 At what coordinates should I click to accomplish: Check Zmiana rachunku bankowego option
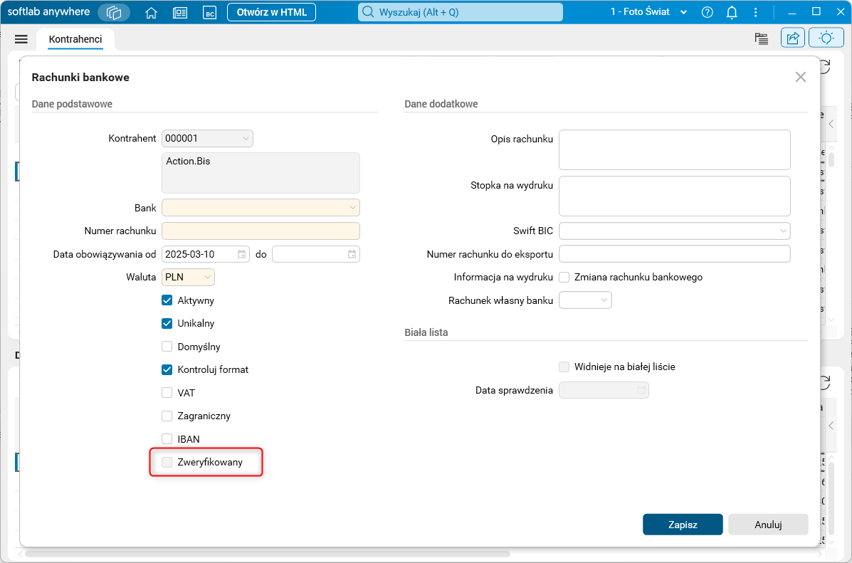tap(564, 277)
